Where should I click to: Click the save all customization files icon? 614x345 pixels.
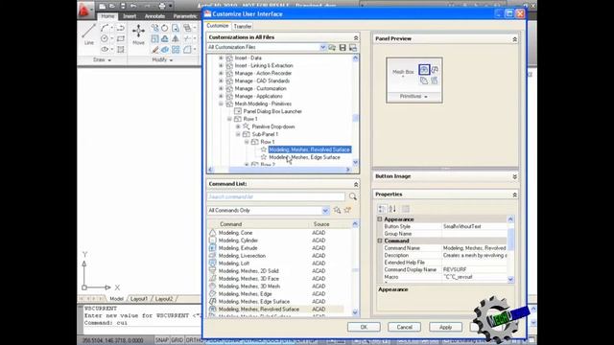point(342,47)
